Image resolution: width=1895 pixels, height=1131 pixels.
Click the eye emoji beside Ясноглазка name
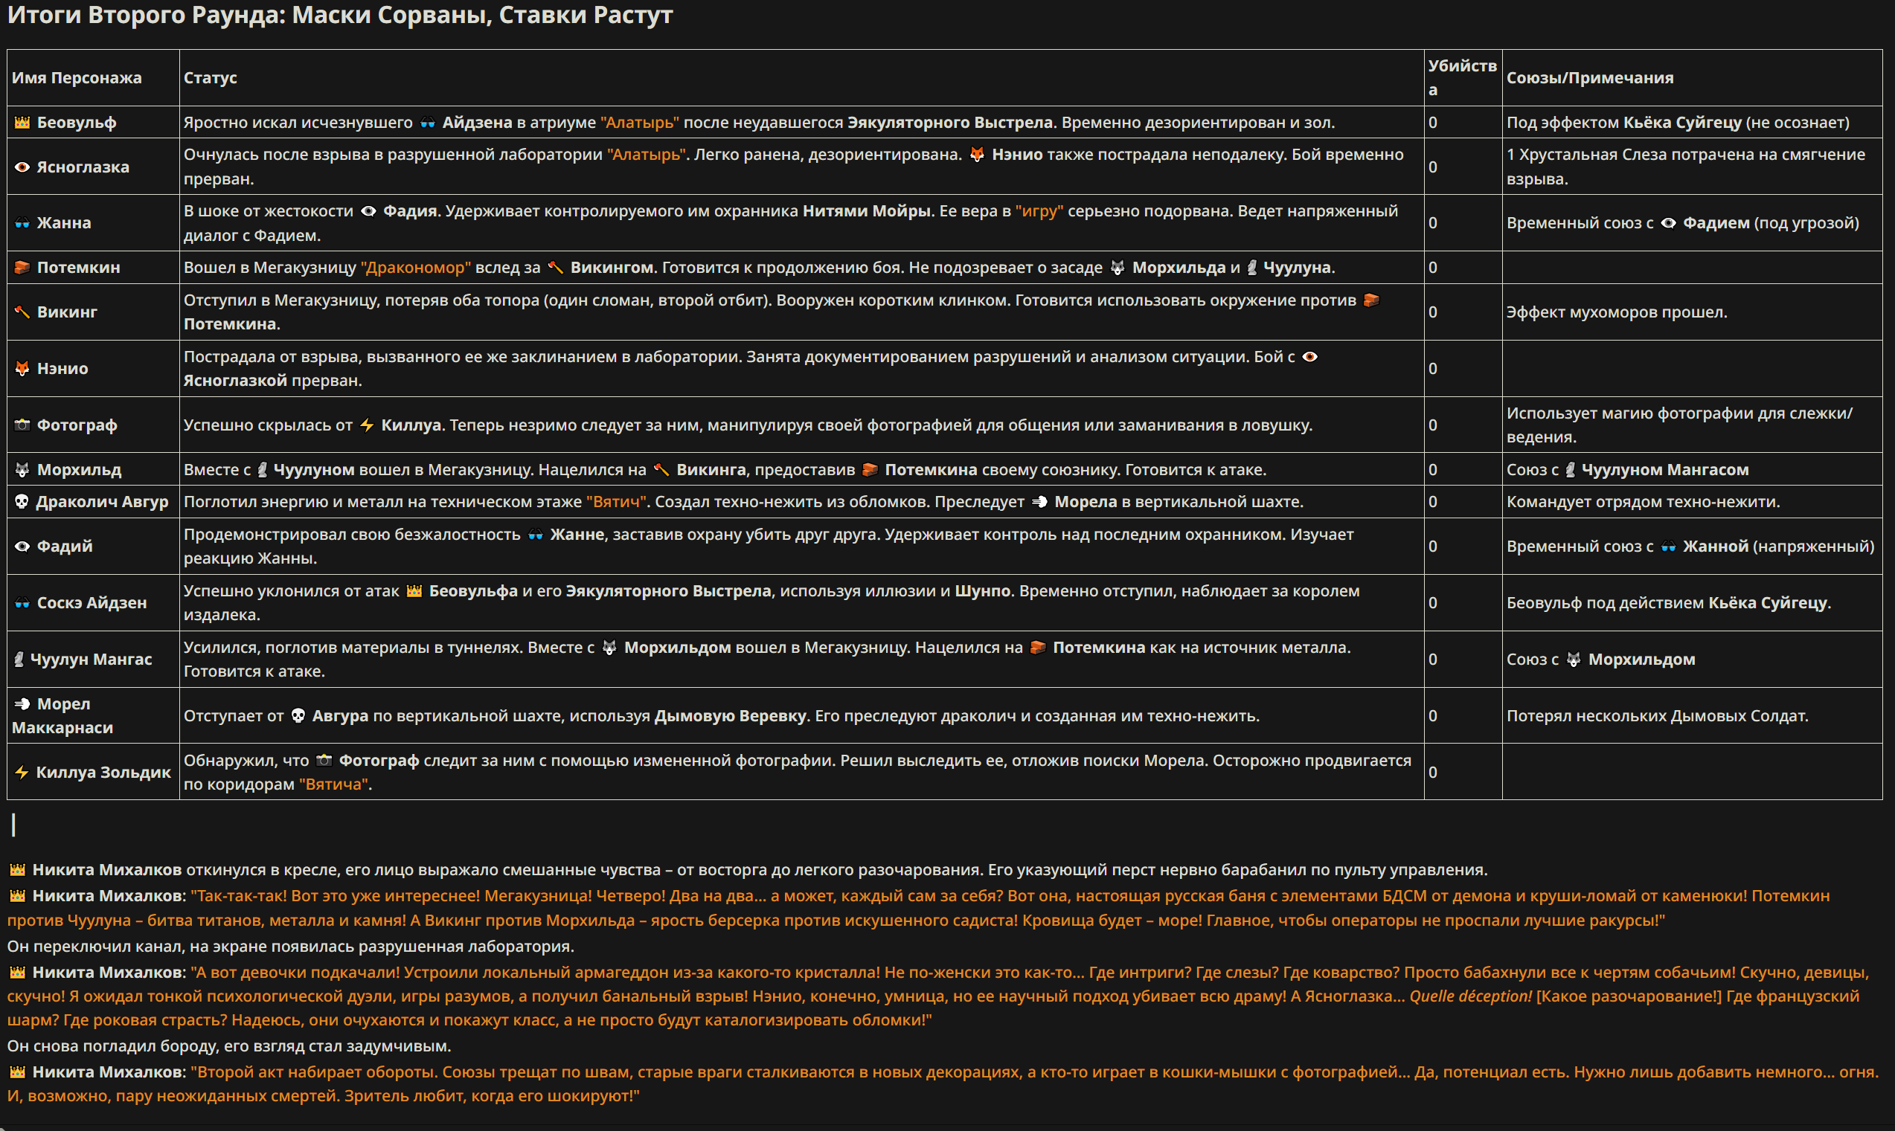click(x=22, y=167)
